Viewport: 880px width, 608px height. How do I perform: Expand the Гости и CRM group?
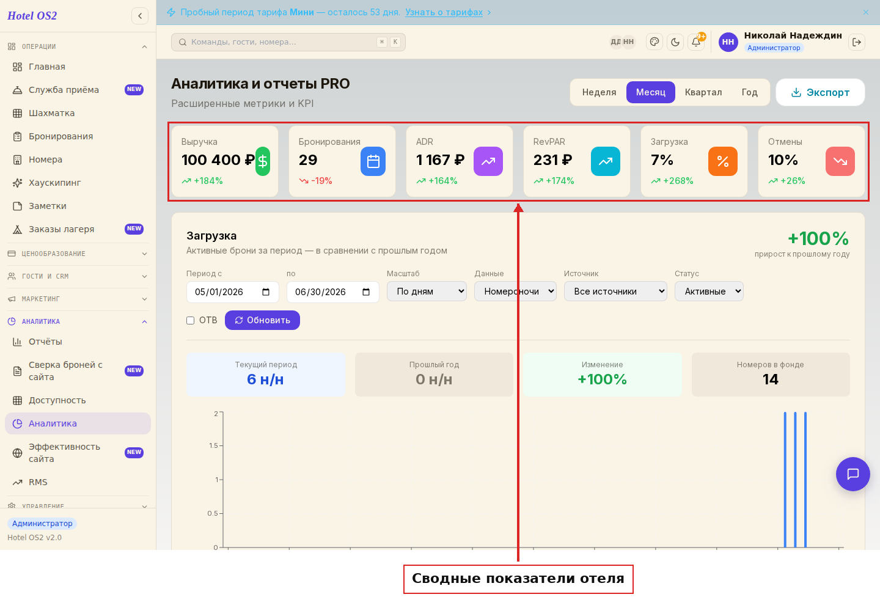(78, 276)
